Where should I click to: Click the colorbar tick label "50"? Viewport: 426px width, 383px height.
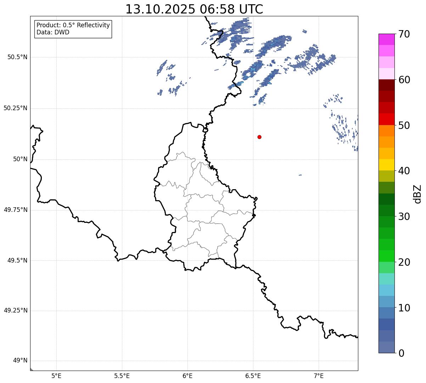(x=404, y=125)
